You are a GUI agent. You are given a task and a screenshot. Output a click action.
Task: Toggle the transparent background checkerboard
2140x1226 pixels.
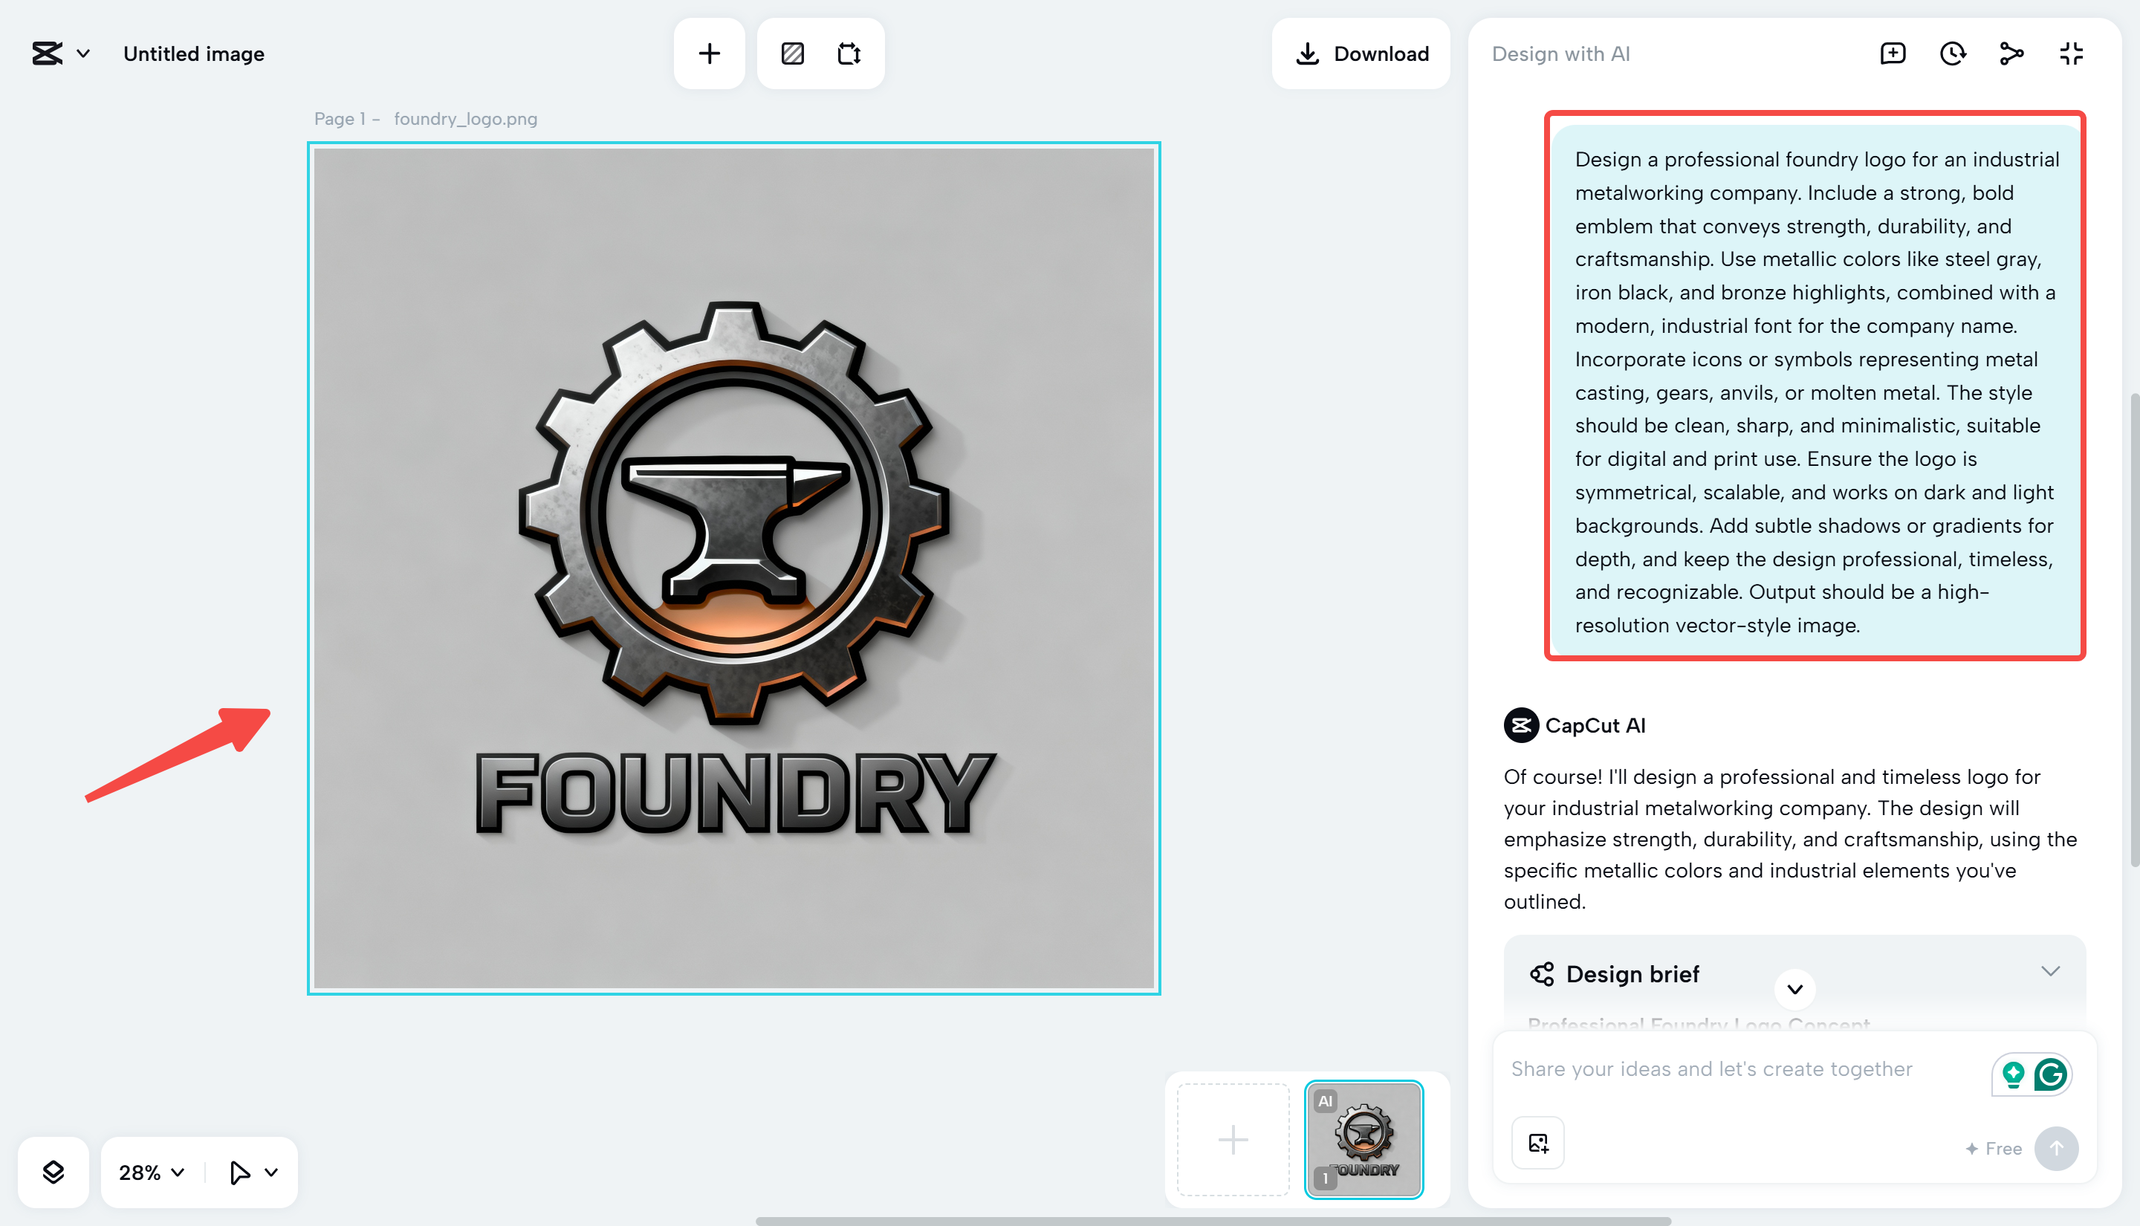[x=791, y=53]
